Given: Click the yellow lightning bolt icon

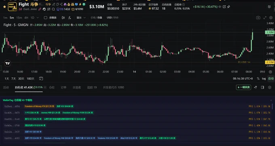Looking at the screenshot, I should pos(80,4).
